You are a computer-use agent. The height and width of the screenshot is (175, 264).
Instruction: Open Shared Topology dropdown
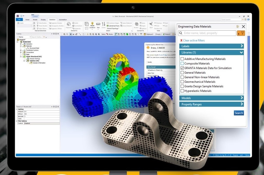point(113,28)
